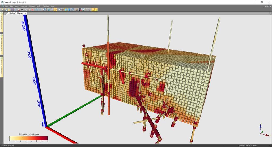Click 'For Help, press F1' status text
The height and width of the screenshot is (147, 272).
(x=7, y=146)
